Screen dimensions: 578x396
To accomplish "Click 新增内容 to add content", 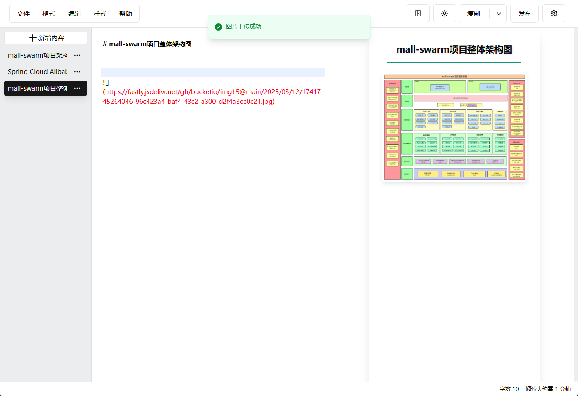I will [46, 38].
